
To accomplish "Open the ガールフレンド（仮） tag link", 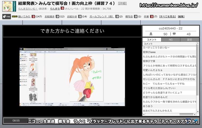I will [102, 16].
